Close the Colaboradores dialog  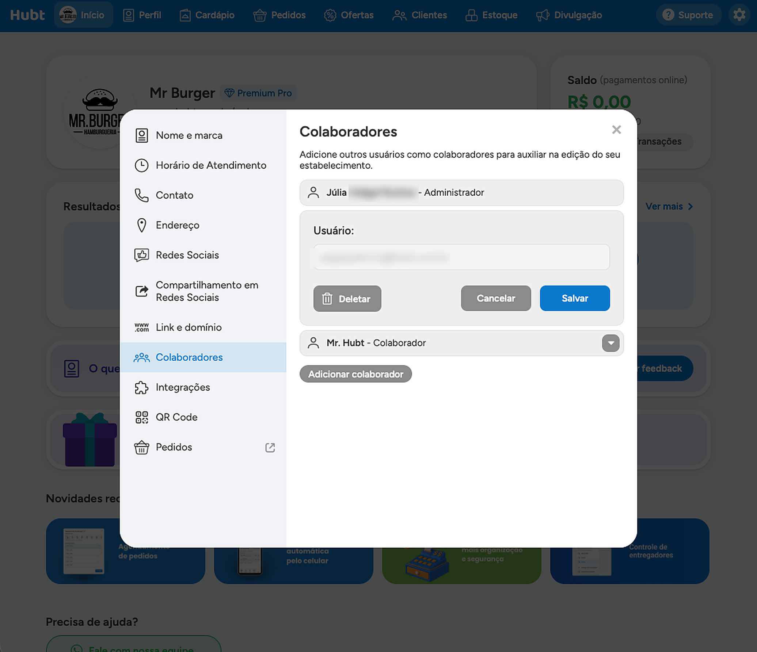(616, 130)
